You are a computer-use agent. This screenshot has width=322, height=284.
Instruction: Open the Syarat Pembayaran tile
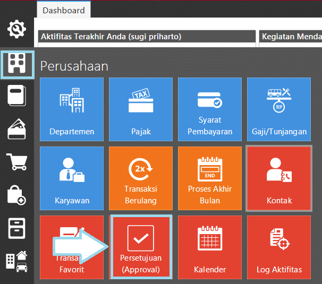coord(210,109)
